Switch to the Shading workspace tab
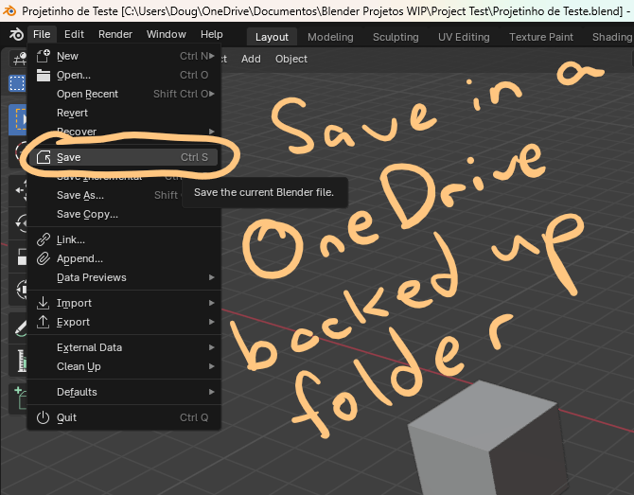This screenshot has width=634, height=495. pos(611,37)
